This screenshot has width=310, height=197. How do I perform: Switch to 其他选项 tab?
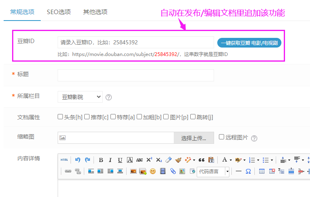[95, 12]
